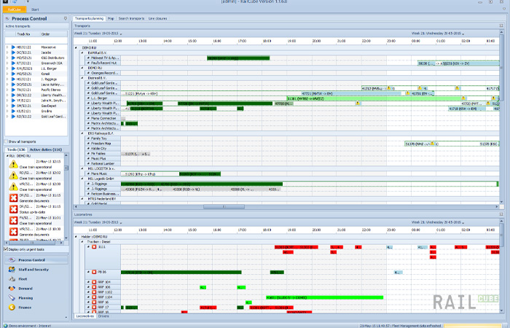Image resolution: width=510 pixels, height=328 pixels.
Task: Open the Planning module icon
Action: click(x=12, y=297)
